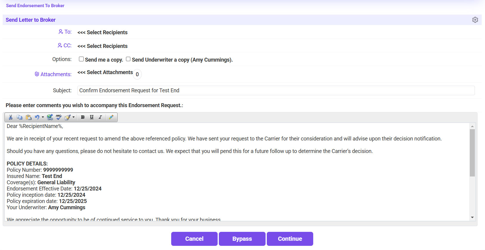Viewport: 485px width, 250px height.
Task: Click the attachment count badge showing 0
Action: [137, 74]
